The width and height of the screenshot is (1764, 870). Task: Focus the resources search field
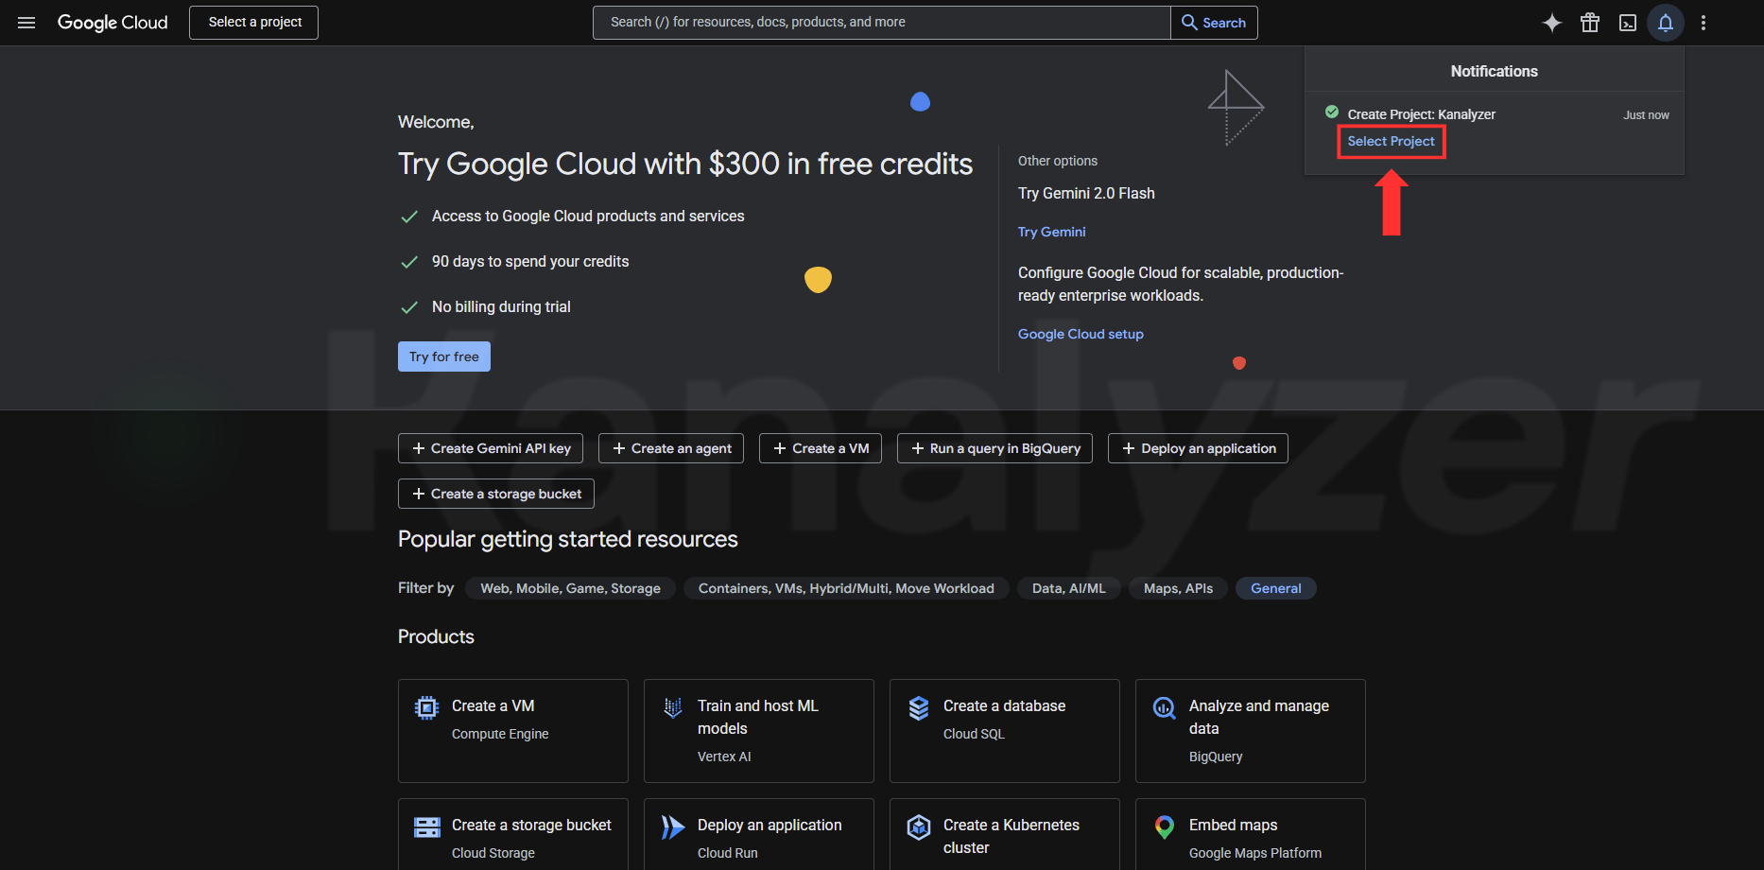click(x=881, y=23)
